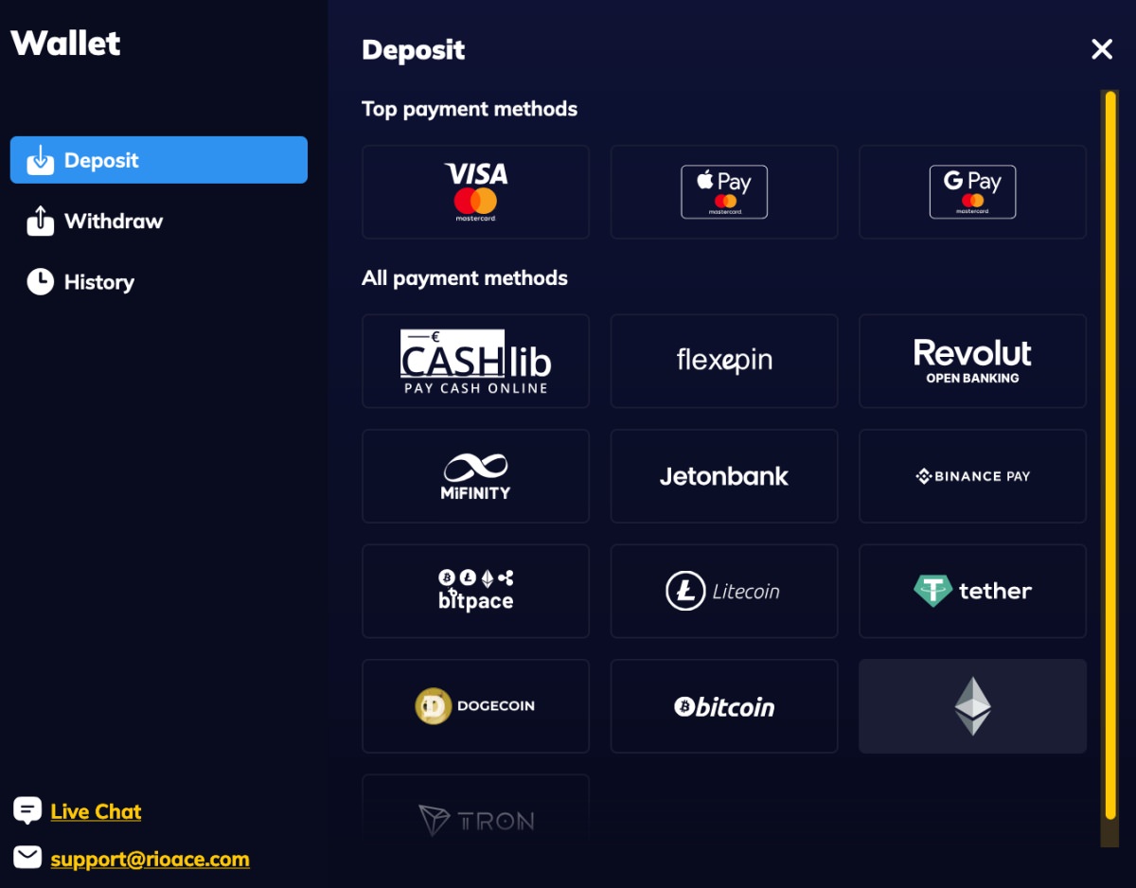
Task: Click the yellow vertical scrollbar
Action: click(x=1110, y=454)
